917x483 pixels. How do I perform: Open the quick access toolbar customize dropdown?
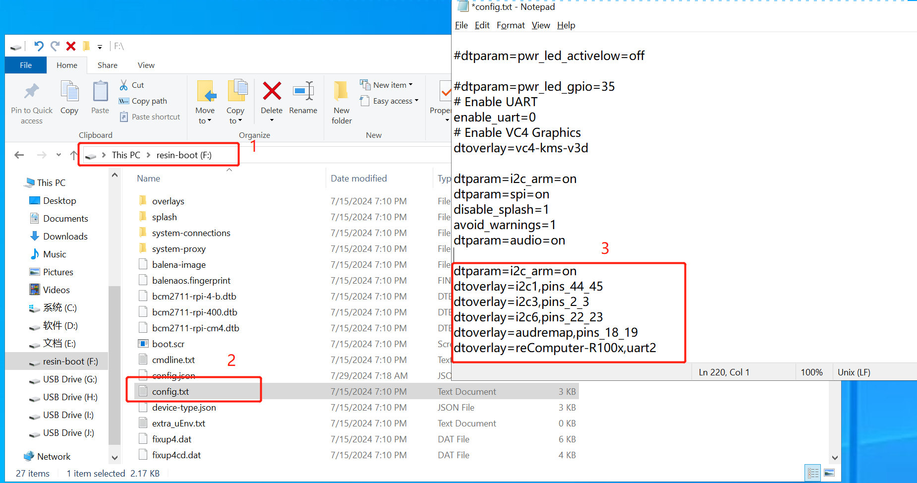(x=100, y=47)
